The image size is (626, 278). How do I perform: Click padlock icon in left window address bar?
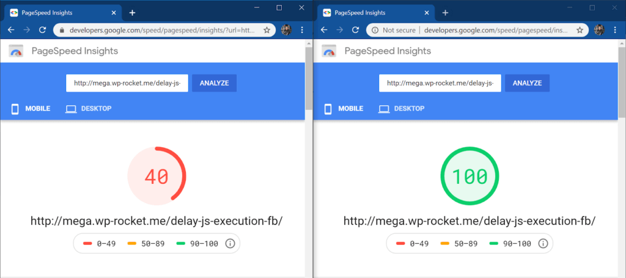[62, 30]
